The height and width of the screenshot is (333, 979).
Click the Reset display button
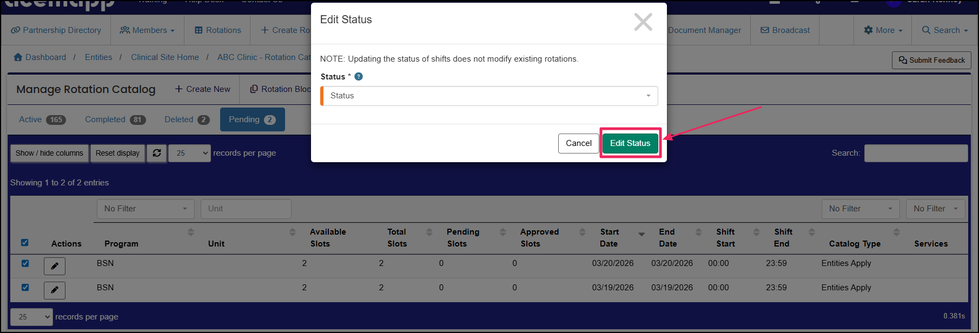pyautogui.click(x=117, y=154)
